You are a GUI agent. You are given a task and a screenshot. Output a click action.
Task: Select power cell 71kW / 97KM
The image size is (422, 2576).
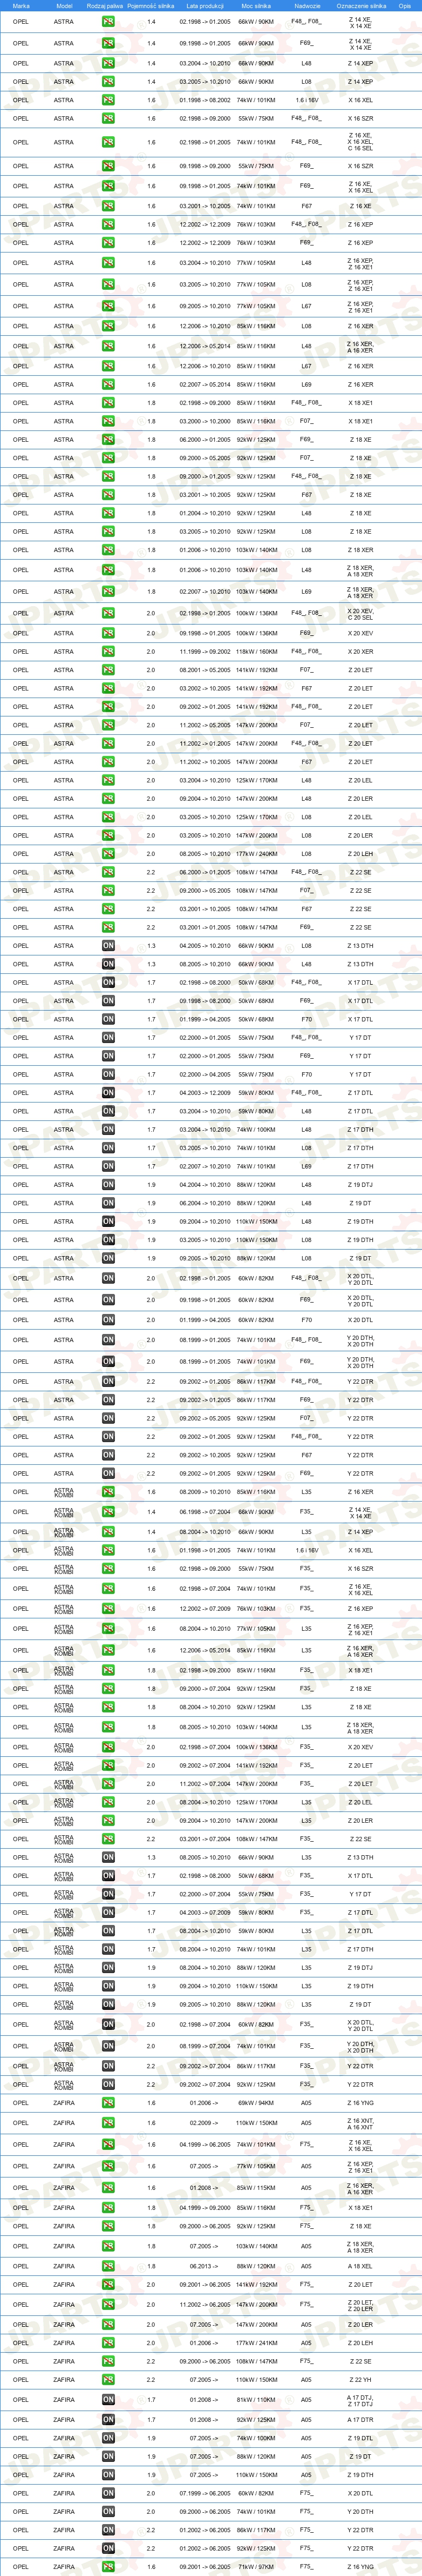point(255,2567)
